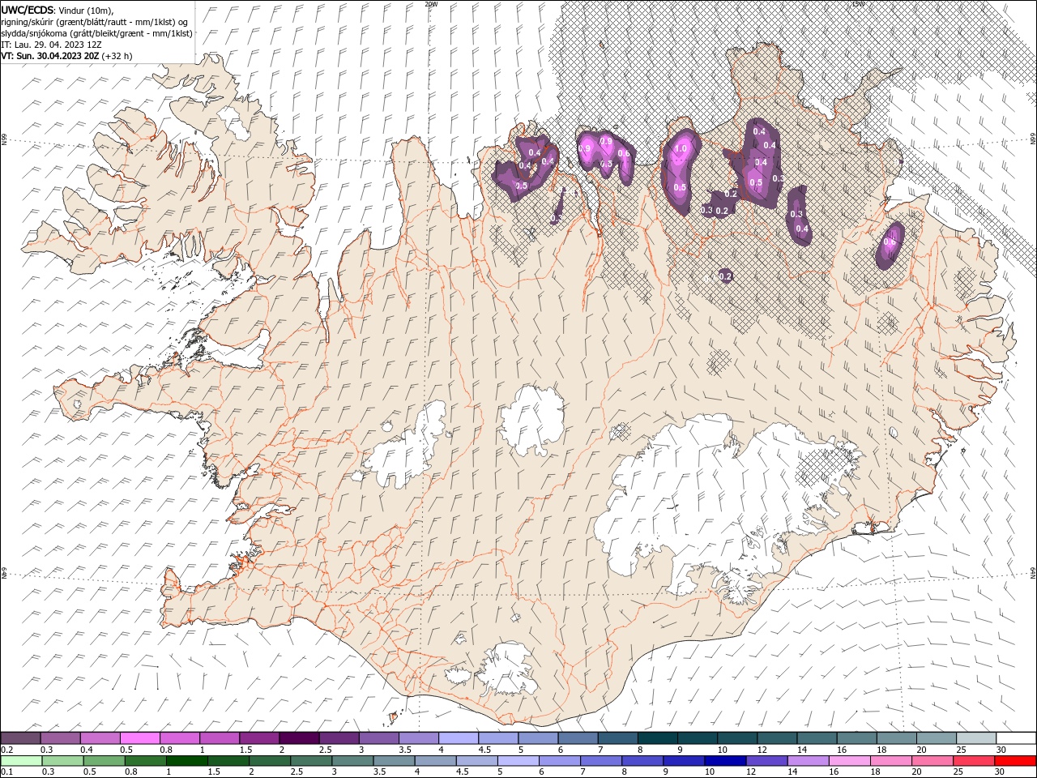Click the '20W' longitude label at top edge
Image resolution: width=1037 pixels, height=778 pixels.
tap(431, 4)
